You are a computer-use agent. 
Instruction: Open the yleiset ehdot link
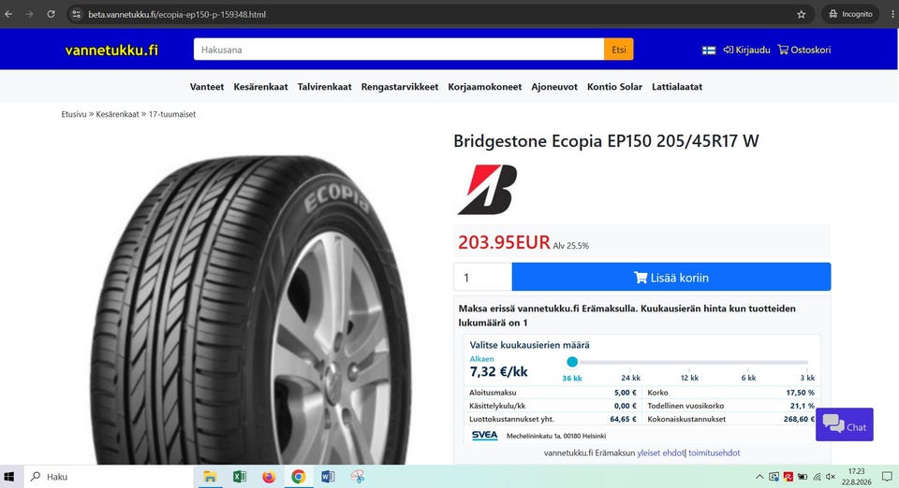coord(660,452)
